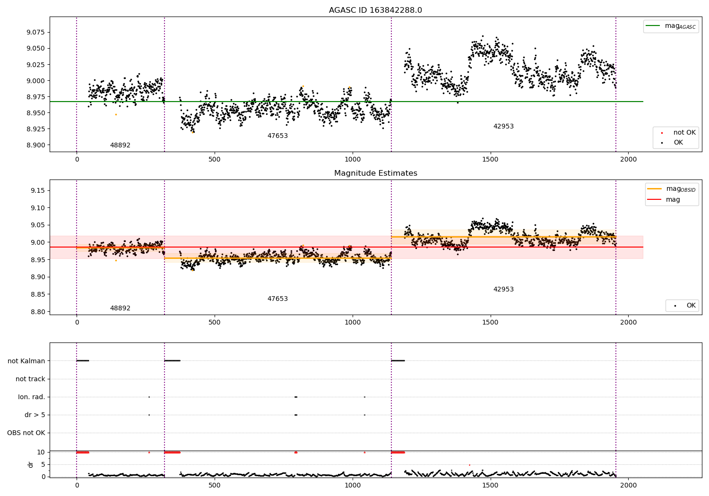Click x-axis tick 1500 under the dr plot
Image resolution: width=709 pixels, height=496 pixels.
(x=490, y=486)
